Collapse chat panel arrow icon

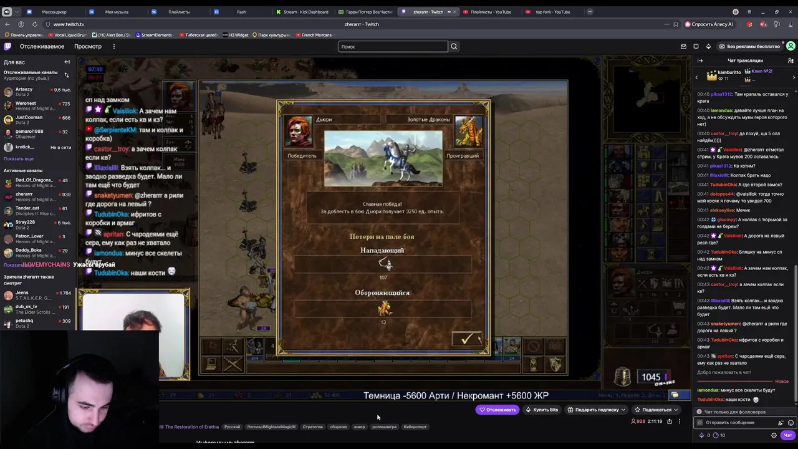[700, 60]
